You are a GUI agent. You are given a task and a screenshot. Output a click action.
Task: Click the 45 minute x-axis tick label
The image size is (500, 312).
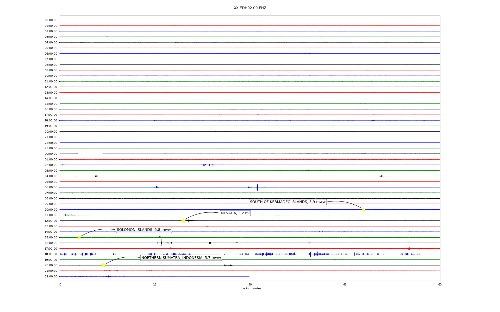[x=345, y=284]
